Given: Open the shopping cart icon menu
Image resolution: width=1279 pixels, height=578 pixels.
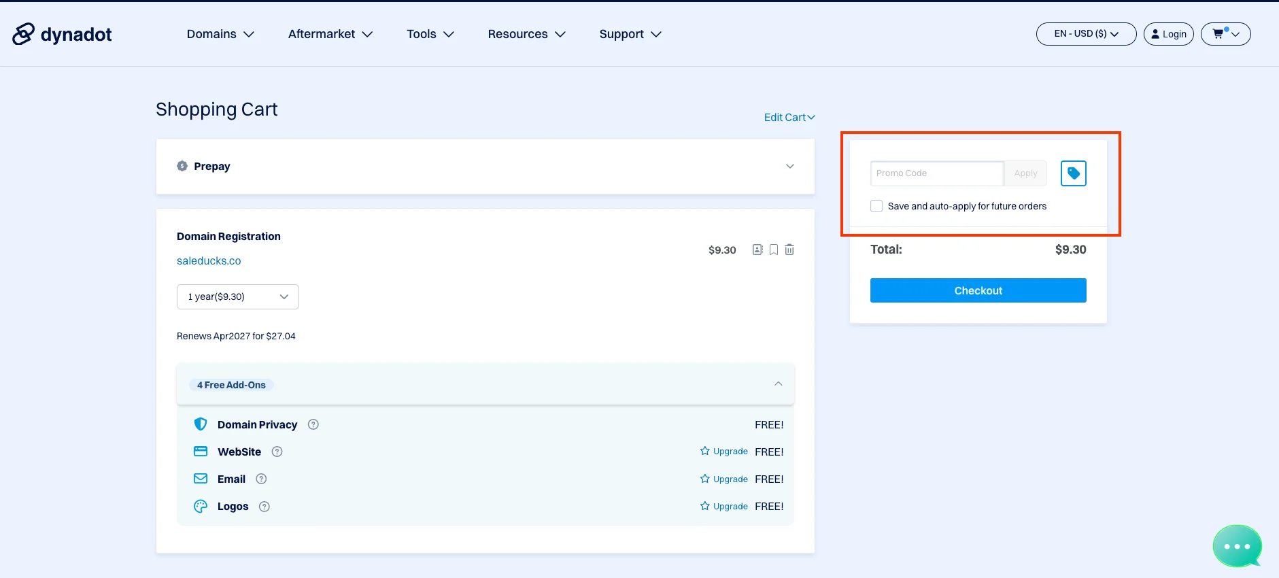Looking at the screenshot, I should point(1225,34).
